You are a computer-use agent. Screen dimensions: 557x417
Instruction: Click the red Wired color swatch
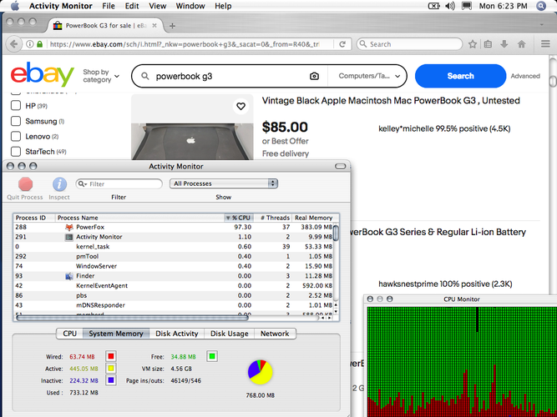111,356
